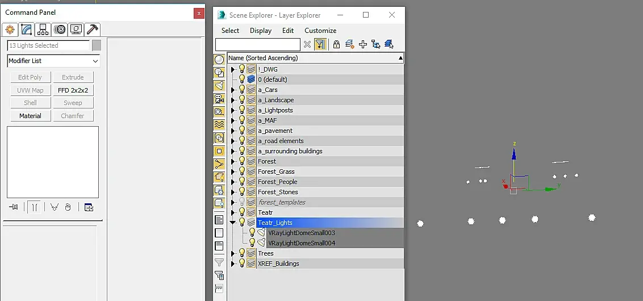Open the Customize menu in Scene Explorer
Screen dimensions: 643x301
(x=320, y=31)
